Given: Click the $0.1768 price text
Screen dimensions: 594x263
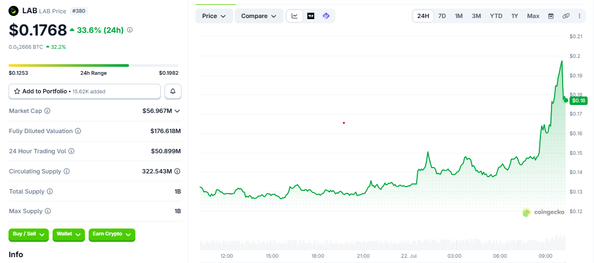Looking at the screenshot, I should click(38, 30).
